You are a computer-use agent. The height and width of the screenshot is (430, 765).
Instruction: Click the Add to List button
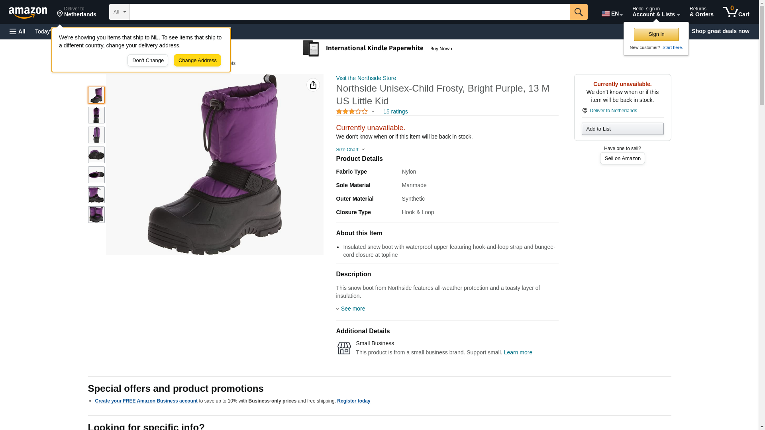622,129
